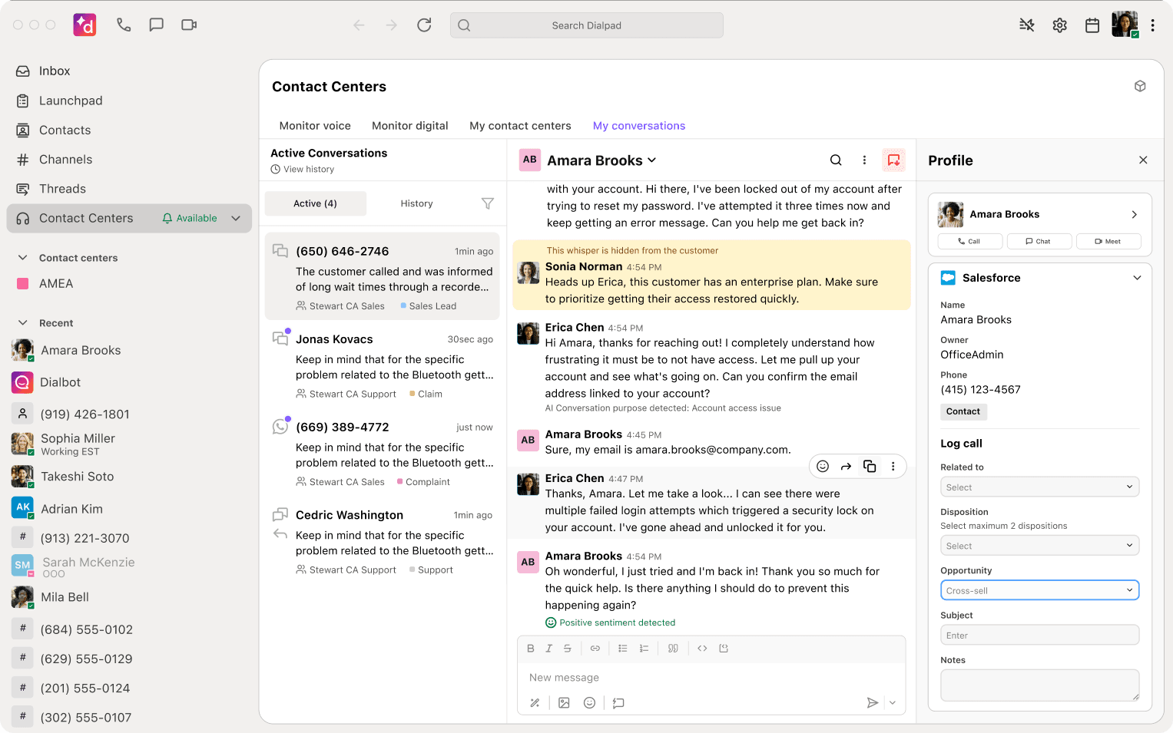The image size is (1173, 733).
Task: Click the red end-conversation icon in chat header
Action: [893, 160]
